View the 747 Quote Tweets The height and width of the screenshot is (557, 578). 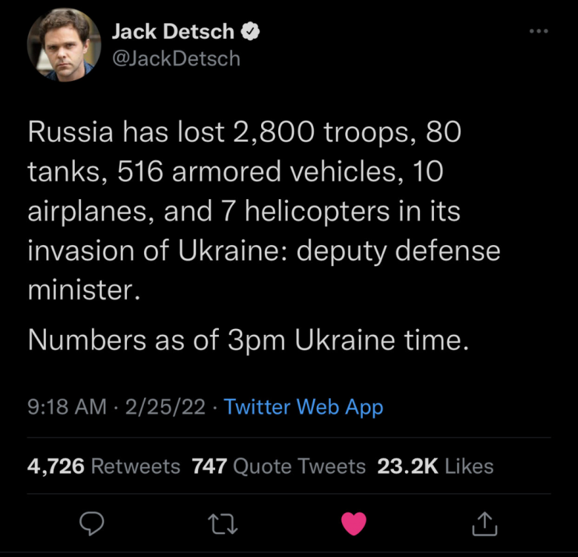279,466
